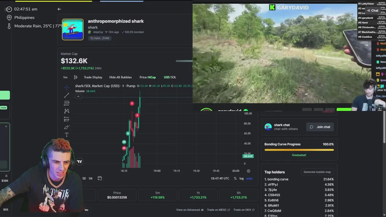The image size is (386, 217).
Task: Collapse the Volume indicator legend
Action: [78, 96]
